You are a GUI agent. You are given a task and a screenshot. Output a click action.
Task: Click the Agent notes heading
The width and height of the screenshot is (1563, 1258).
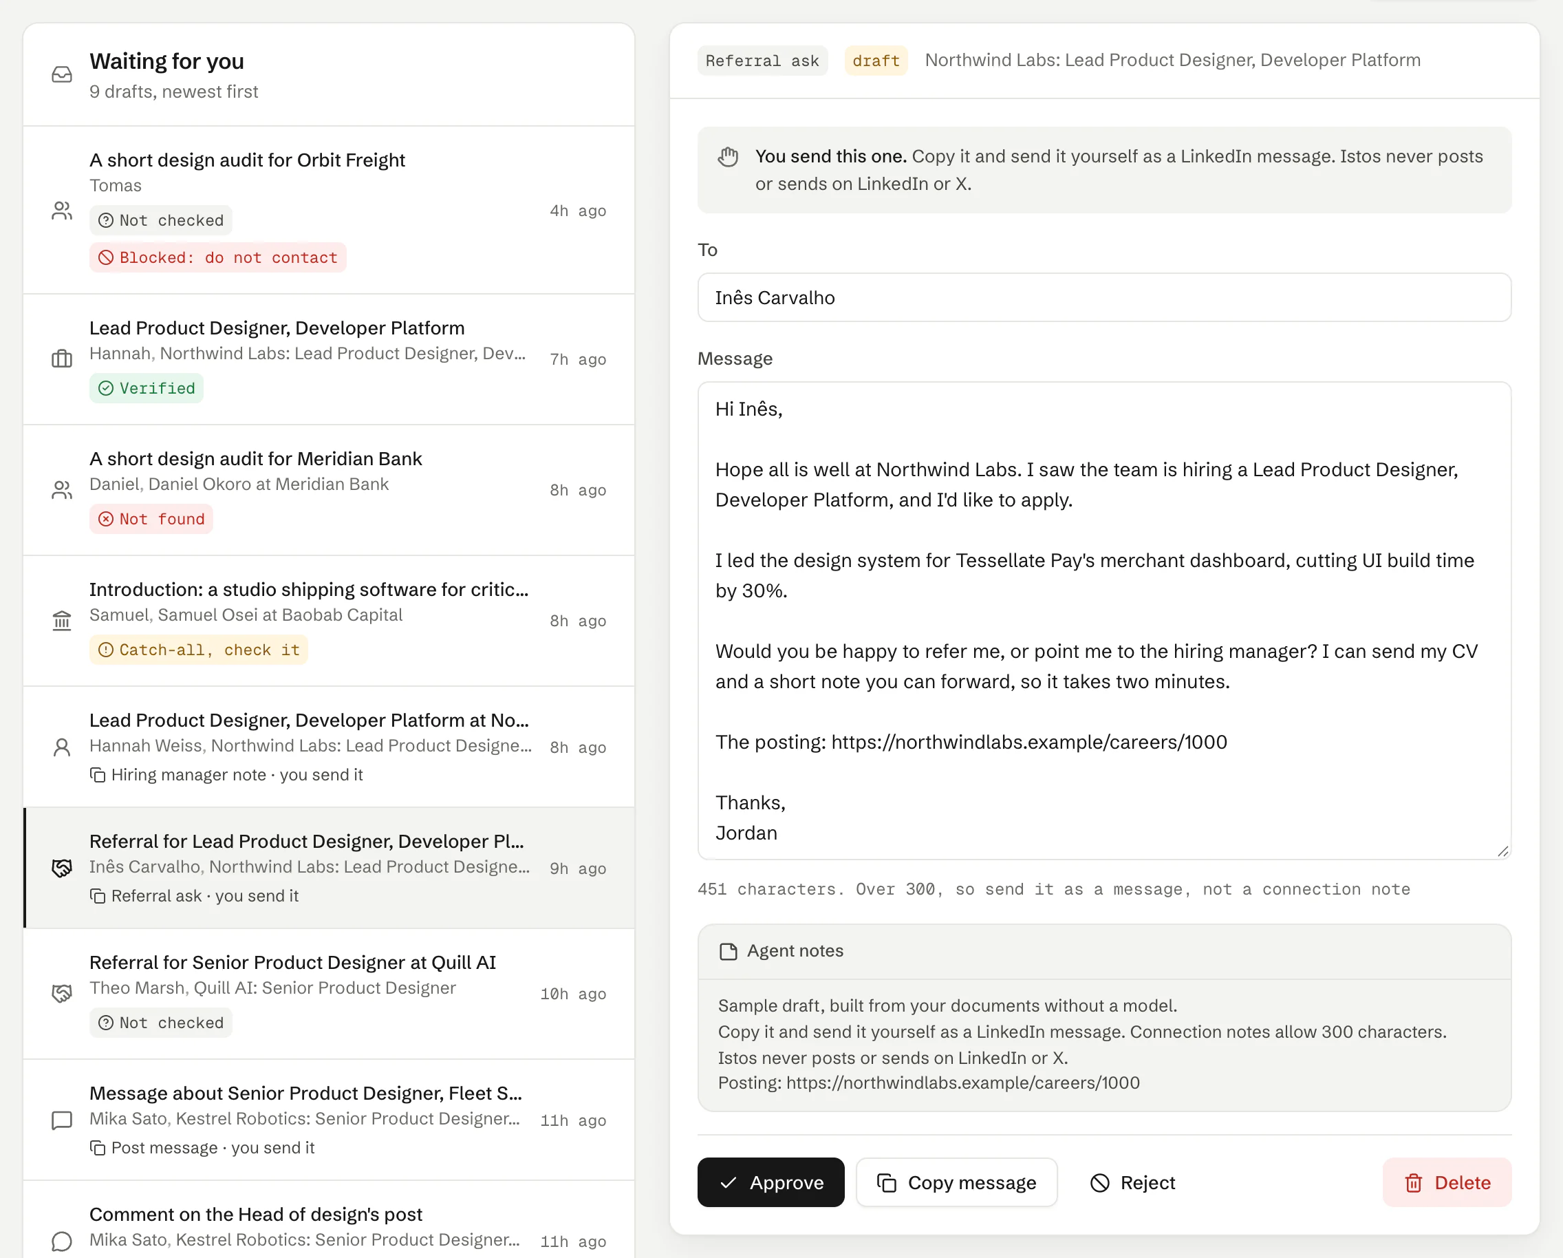click(795, 951)
